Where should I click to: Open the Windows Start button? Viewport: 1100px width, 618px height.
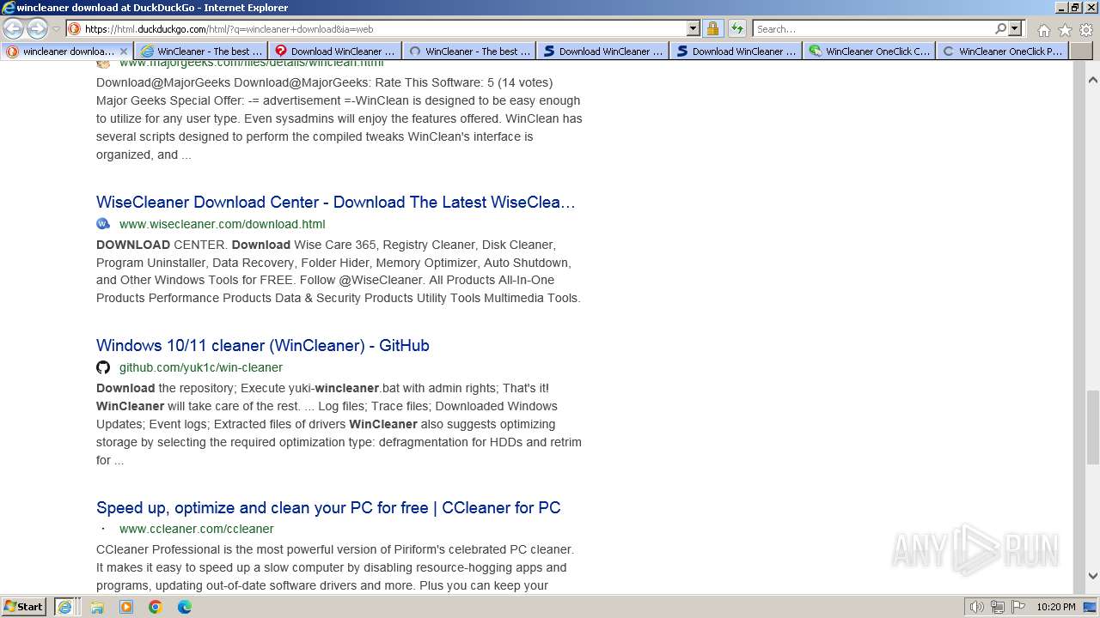24,607
